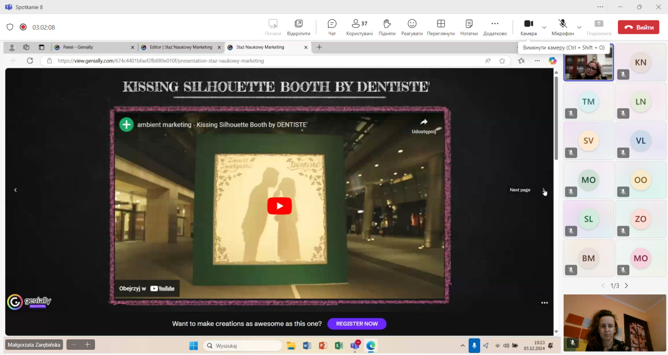Open PowerPoint from the taskbar
This screenshot has height=355, width=668.
point(323,346)
